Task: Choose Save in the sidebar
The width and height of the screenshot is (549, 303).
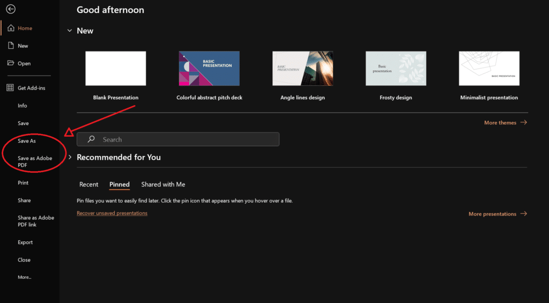Action: pos(23,123)
